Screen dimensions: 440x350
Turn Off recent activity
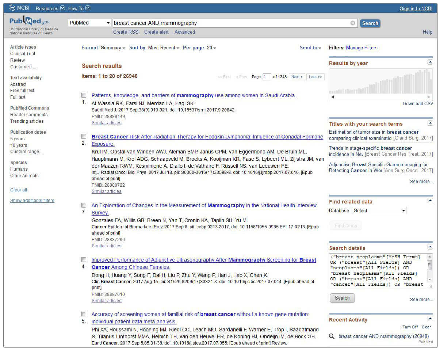[410, 327]
